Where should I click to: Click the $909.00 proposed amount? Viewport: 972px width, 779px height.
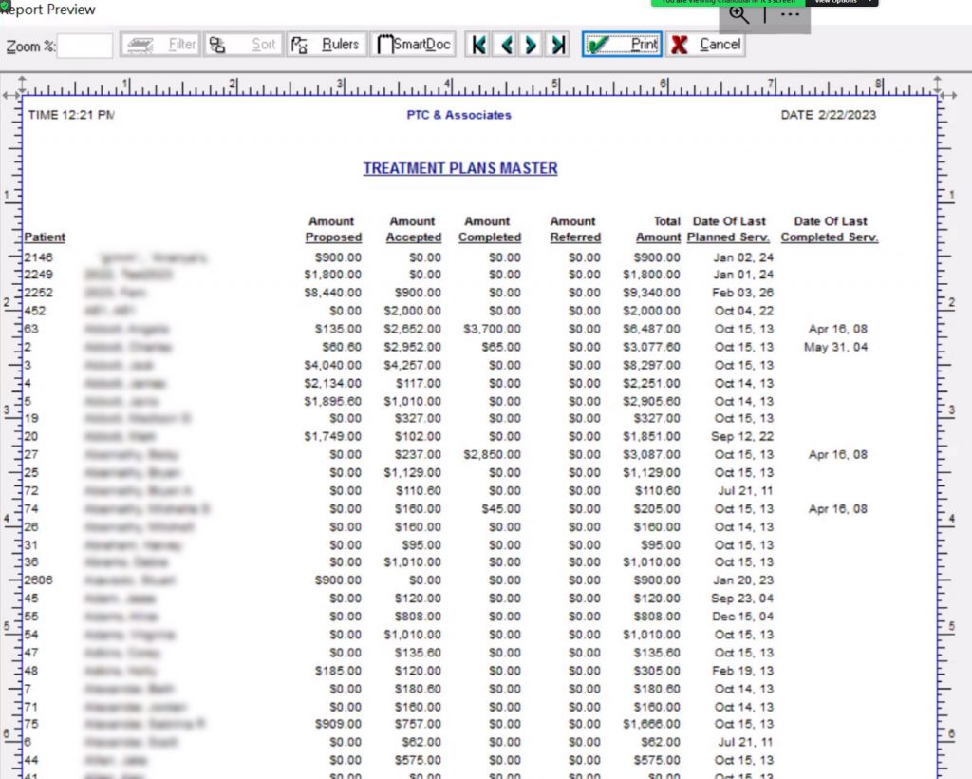pyautogui.click(x=338, y=725)
